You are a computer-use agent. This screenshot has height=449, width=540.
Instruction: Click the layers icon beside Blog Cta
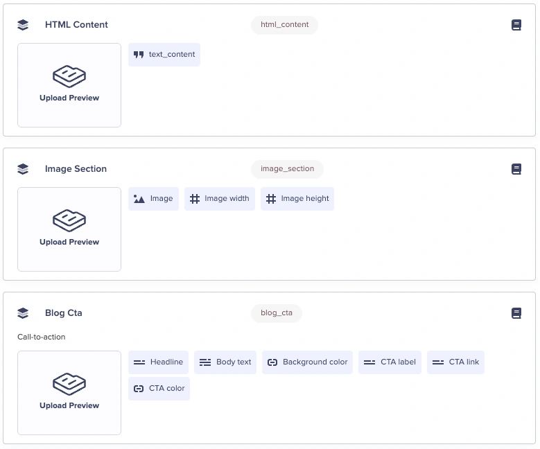coord(23,313)
